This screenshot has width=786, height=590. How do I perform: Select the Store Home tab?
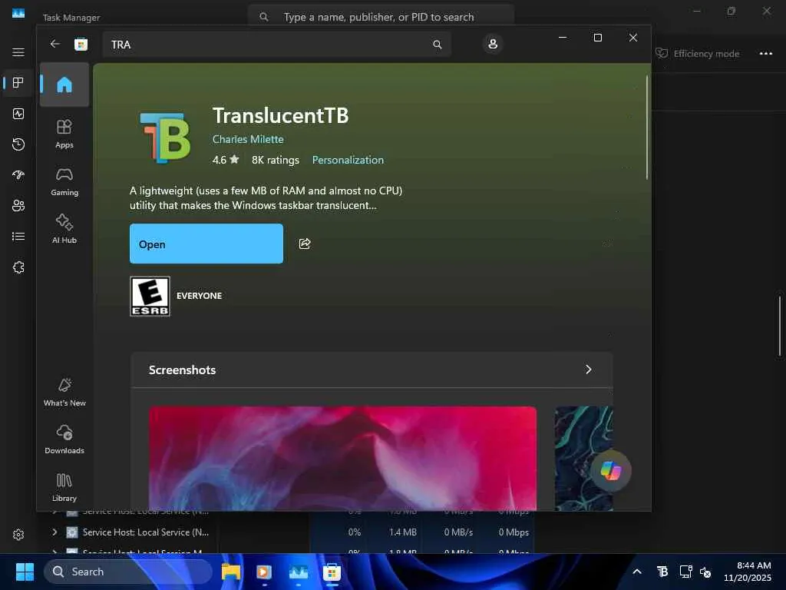click(x=64, y=85)
